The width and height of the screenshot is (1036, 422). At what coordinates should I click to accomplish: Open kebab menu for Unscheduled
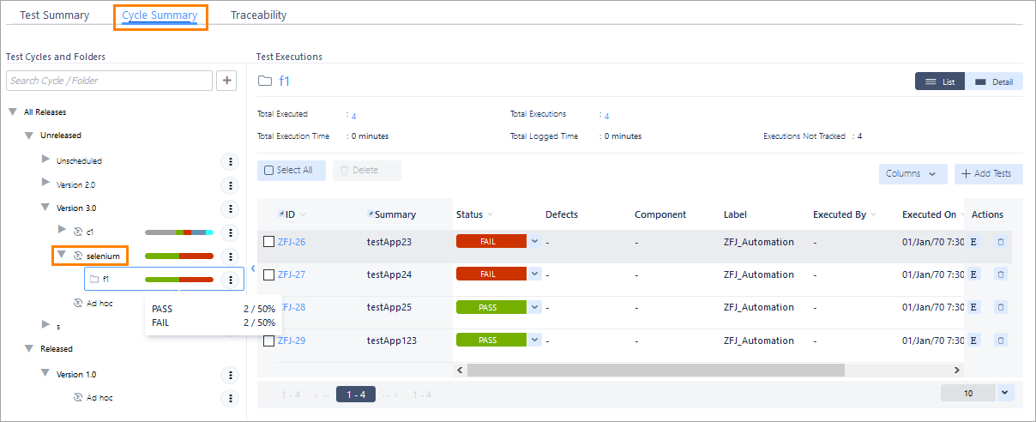coord(229,161)
